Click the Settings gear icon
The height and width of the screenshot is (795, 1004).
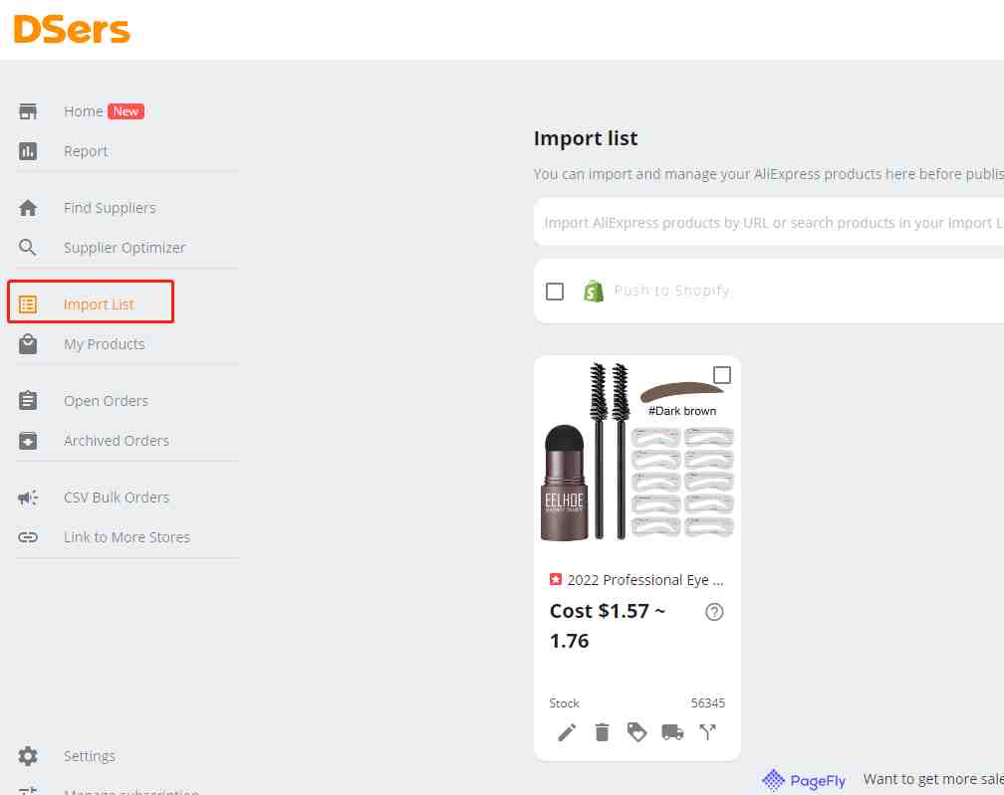(28, 756)
